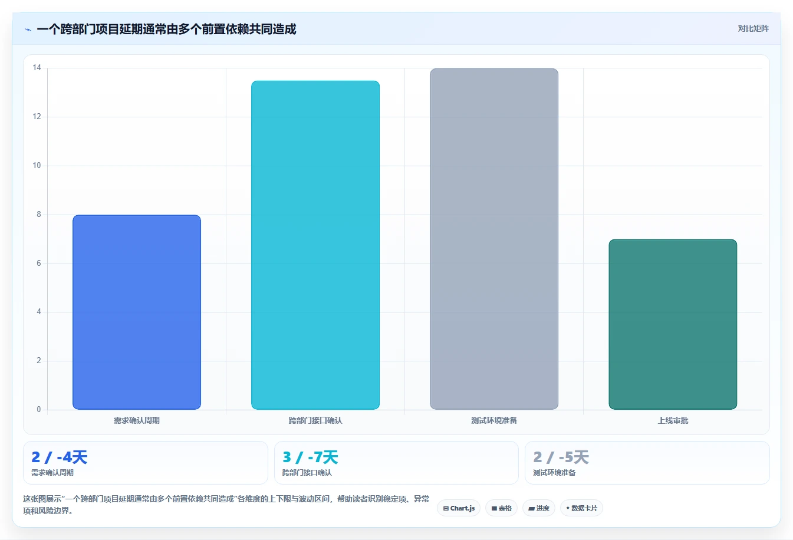Click the blue 需求确认周期 bar
The image size is (793, 540).
[137, 312]
